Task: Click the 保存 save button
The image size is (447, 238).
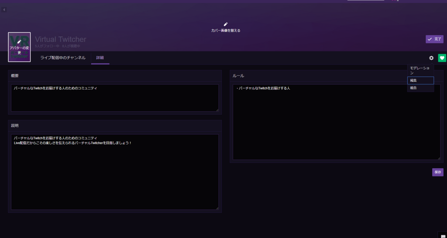Action: (x=437, y=172)
